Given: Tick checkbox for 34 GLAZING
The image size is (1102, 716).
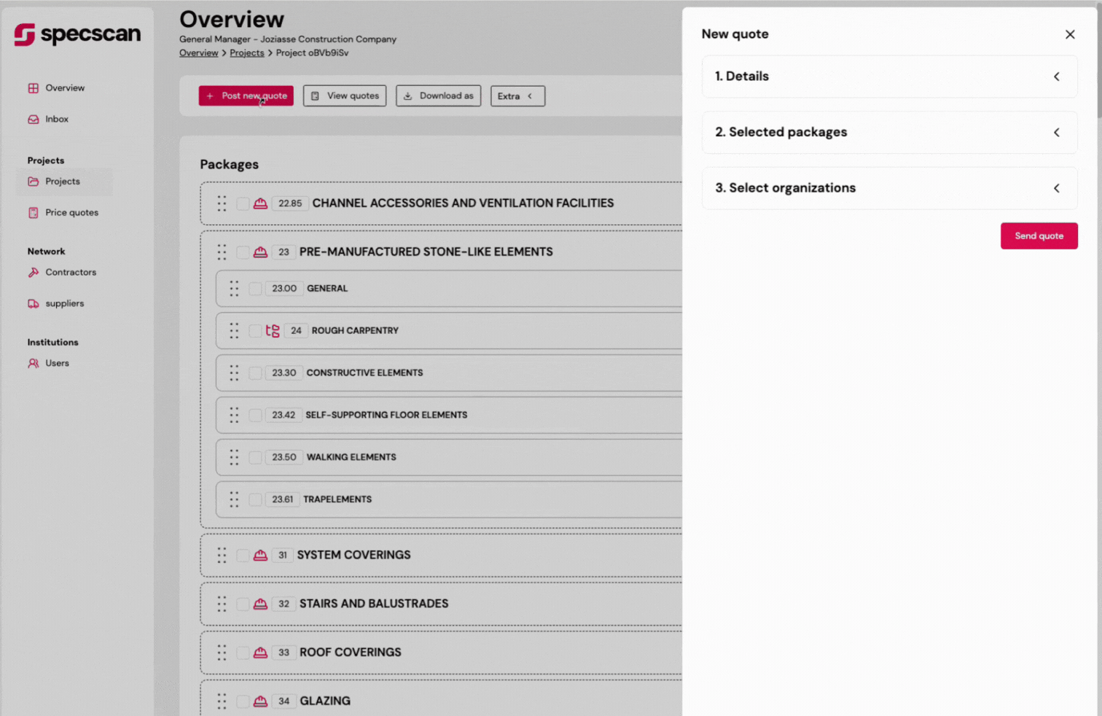Looking at the screenshot, I should click(x=243, y=701).
